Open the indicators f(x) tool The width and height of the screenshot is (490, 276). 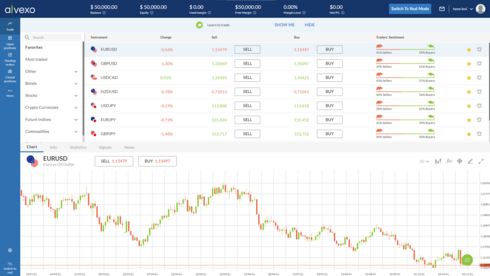click(449, 161)
